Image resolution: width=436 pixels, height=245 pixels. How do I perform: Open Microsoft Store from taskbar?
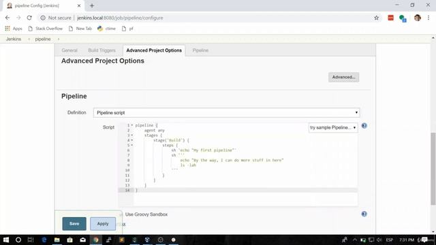click(69, 240)
